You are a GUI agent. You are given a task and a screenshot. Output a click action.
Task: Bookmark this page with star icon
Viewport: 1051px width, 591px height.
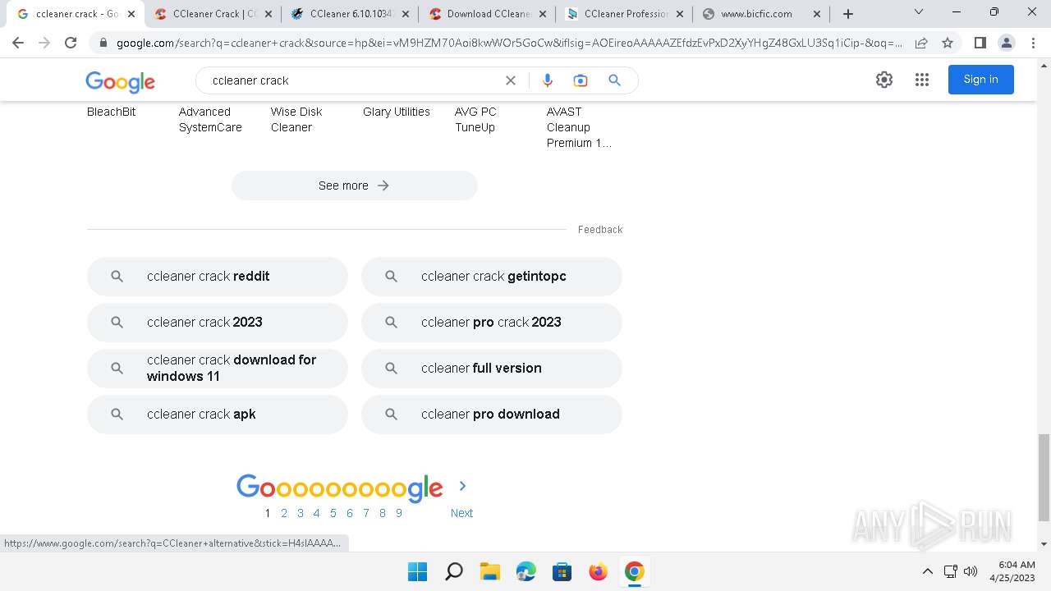click(x=948, y=43)
